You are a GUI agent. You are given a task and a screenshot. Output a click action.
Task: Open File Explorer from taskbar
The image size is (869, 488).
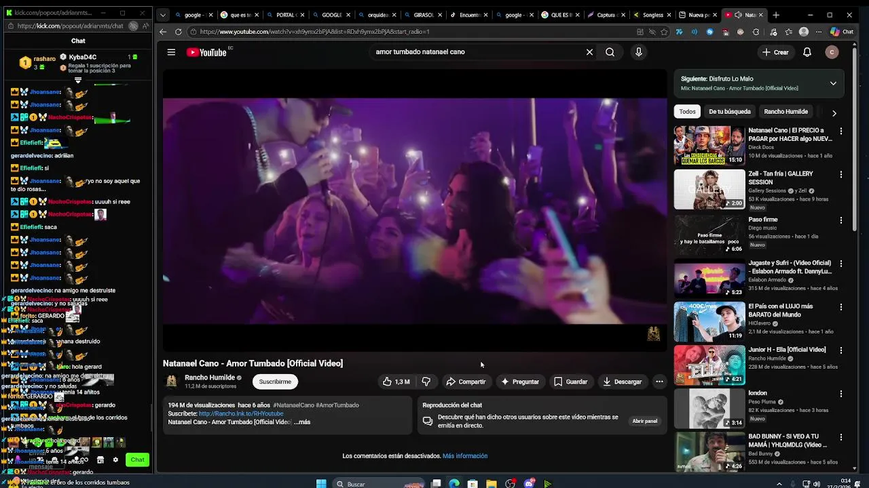point(491,484)
